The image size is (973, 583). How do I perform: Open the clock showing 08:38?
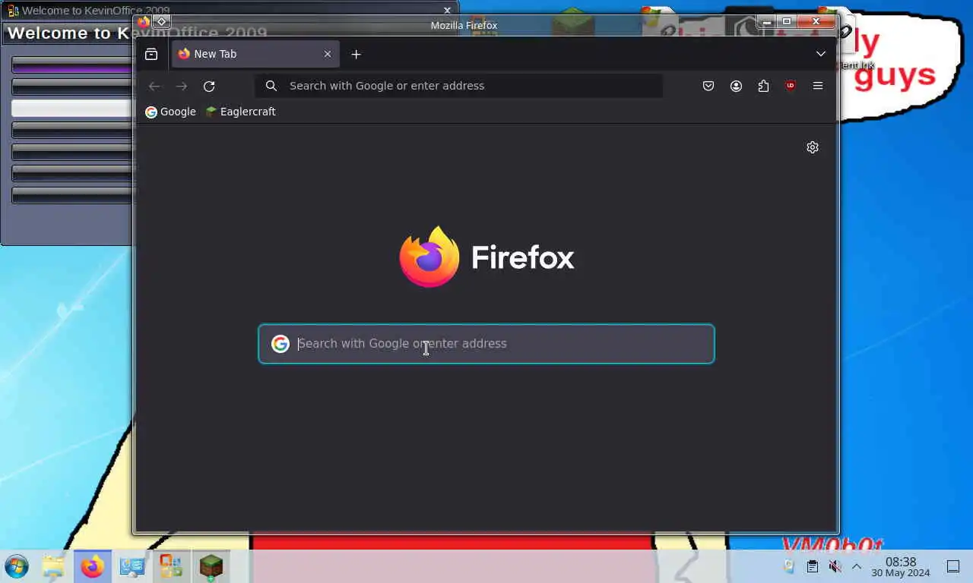pyautogui.click(x=901, y=567)
